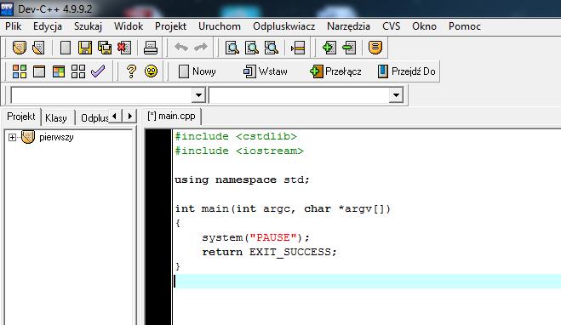
Task: Add file to project green plus icon
Action: click(329, 48)
